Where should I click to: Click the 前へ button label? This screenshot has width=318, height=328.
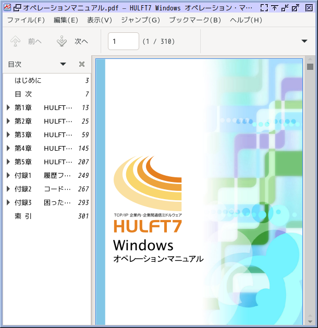pos(35,41)
